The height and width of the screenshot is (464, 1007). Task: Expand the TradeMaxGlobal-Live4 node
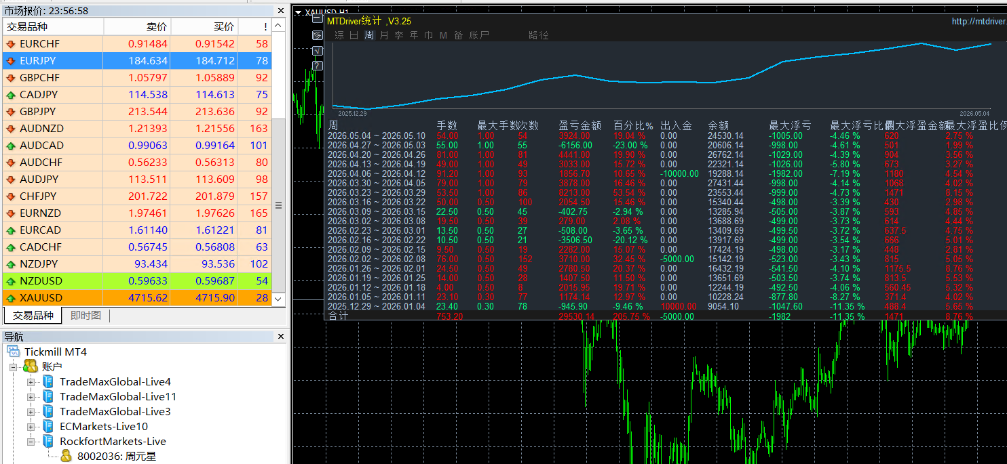pyautogui.click(x=31, y=381)
